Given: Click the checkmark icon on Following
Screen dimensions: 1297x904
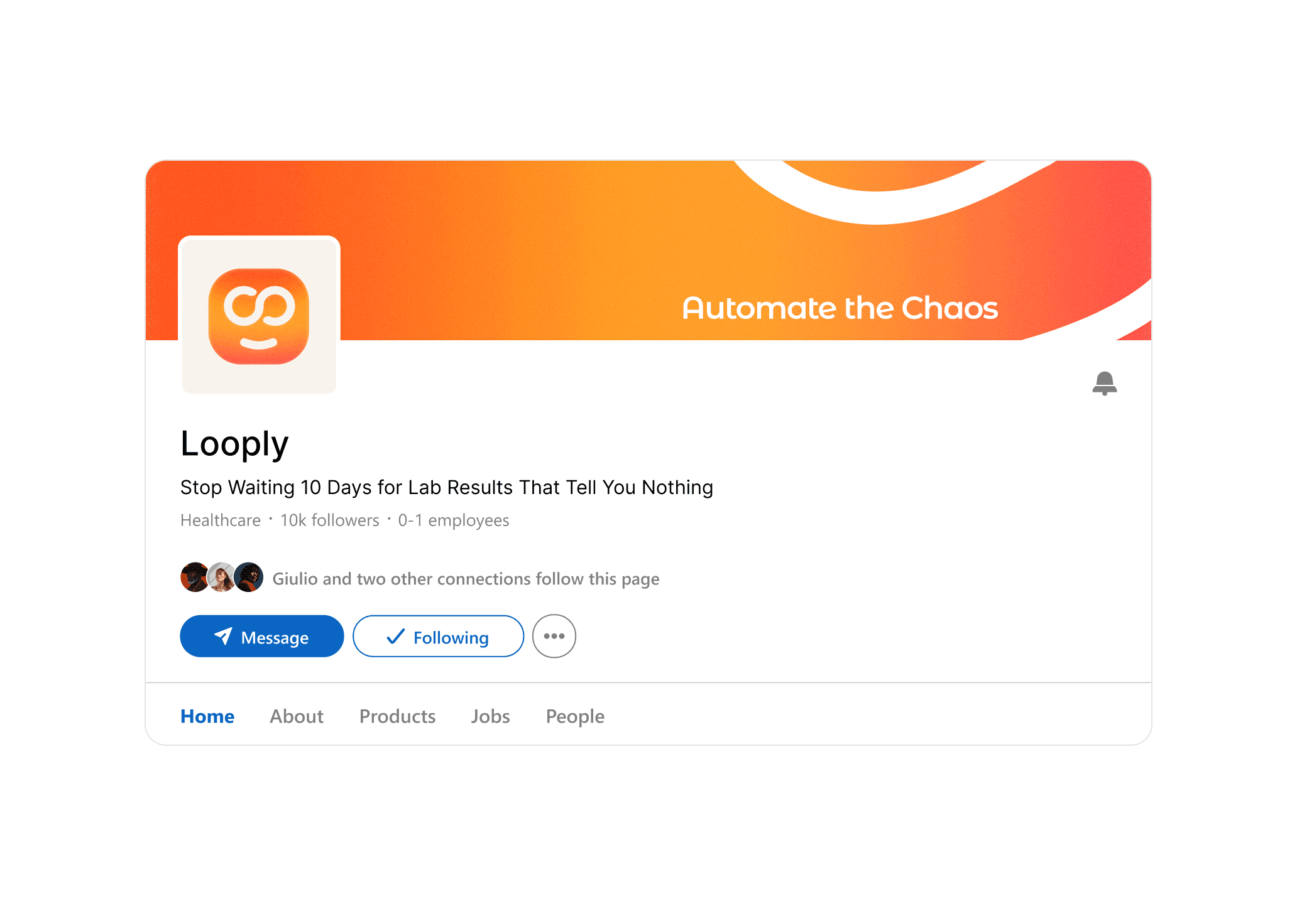Looking at the screenshot, I should pyautogui.click(x=395, y=637).
